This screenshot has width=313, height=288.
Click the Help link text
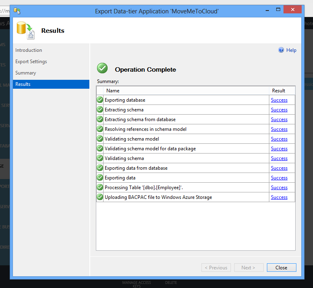click(291, 50)
